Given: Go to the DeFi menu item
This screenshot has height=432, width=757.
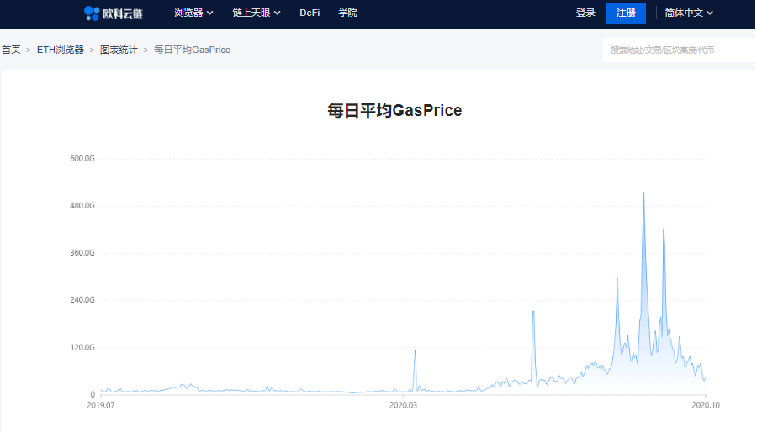Looking at the screenshot, I should (x=310, y=13).
